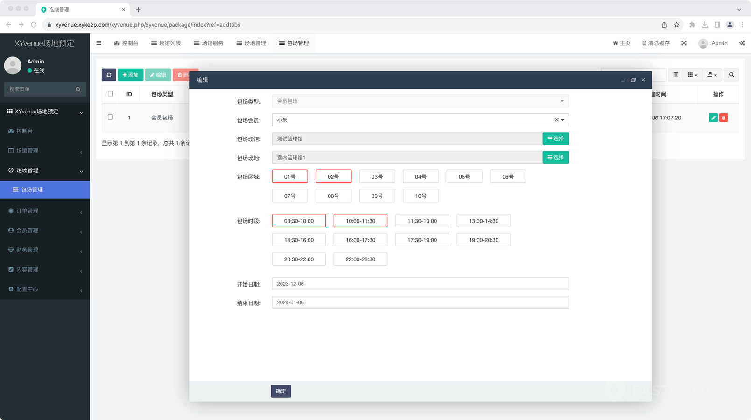
Task: Open the 包场类型 dropdown
Action: (420, 101)
